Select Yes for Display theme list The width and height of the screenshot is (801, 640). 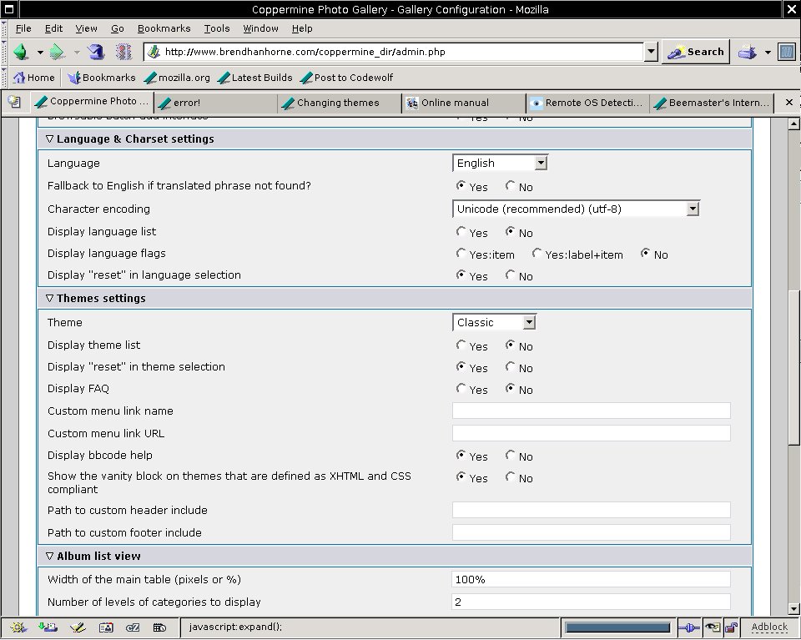click(461, 345)
